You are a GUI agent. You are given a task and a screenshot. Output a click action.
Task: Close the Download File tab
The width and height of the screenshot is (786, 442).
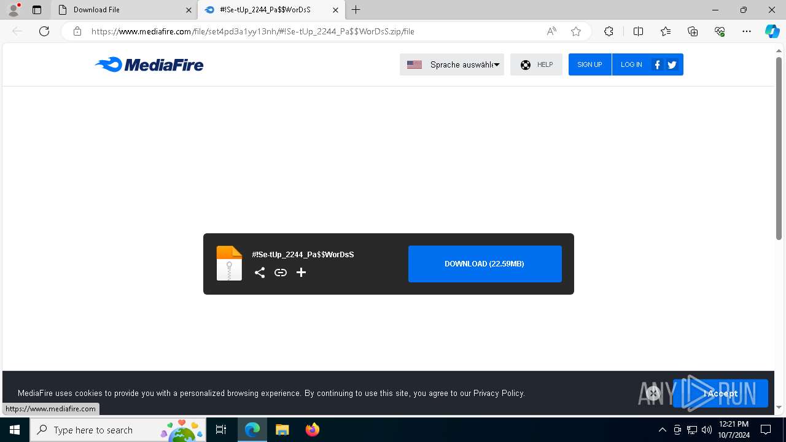[189, 10]
